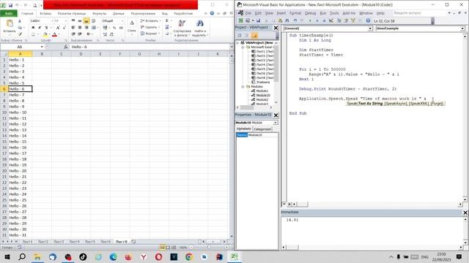Collapse the Microsoft Excel Objects folder
Screen dimensions: 469x263
[x=243, y=47]
